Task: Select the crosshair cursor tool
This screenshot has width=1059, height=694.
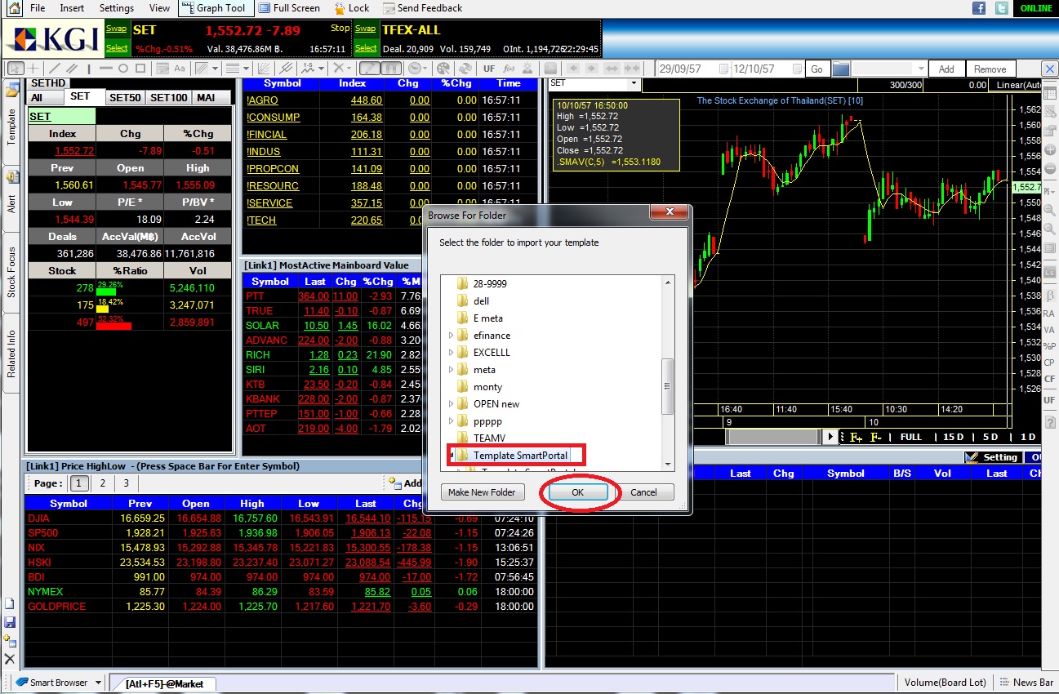Action: 33,69
